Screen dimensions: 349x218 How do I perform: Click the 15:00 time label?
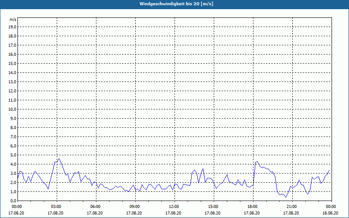pos(214,207)
